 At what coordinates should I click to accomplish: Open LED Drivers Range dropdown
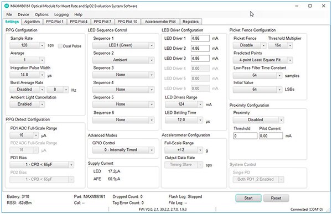point(184,104)
